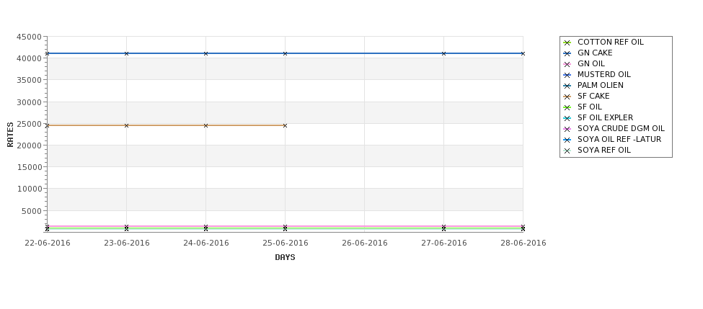Click blue line data point on 23-06-2016
The width and height of the screenshot is (703, 309).
pyautogui.click(x=126, y=53)
